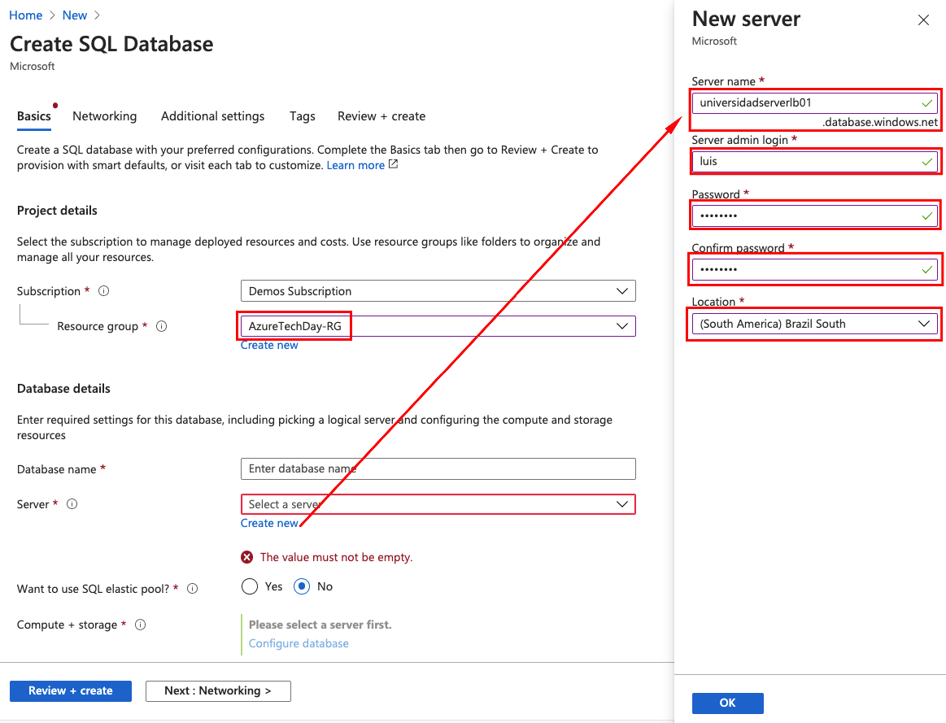
Task: Select No for SQL elastic pool
Action: point(301,586)
